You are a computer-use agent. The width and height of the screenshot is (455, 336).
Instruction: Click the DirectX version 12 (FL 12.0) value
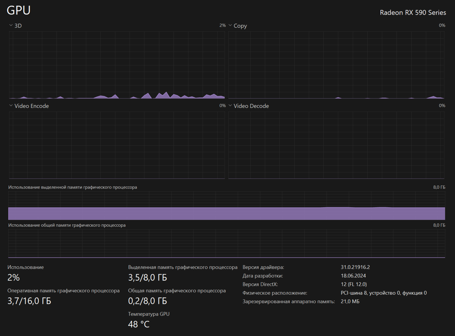(354, 284)
